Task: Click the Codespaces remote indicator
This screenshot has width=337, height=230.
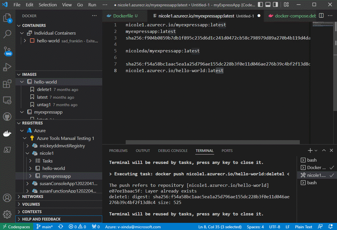Action: pyautogui.click(x=17, y=227)
